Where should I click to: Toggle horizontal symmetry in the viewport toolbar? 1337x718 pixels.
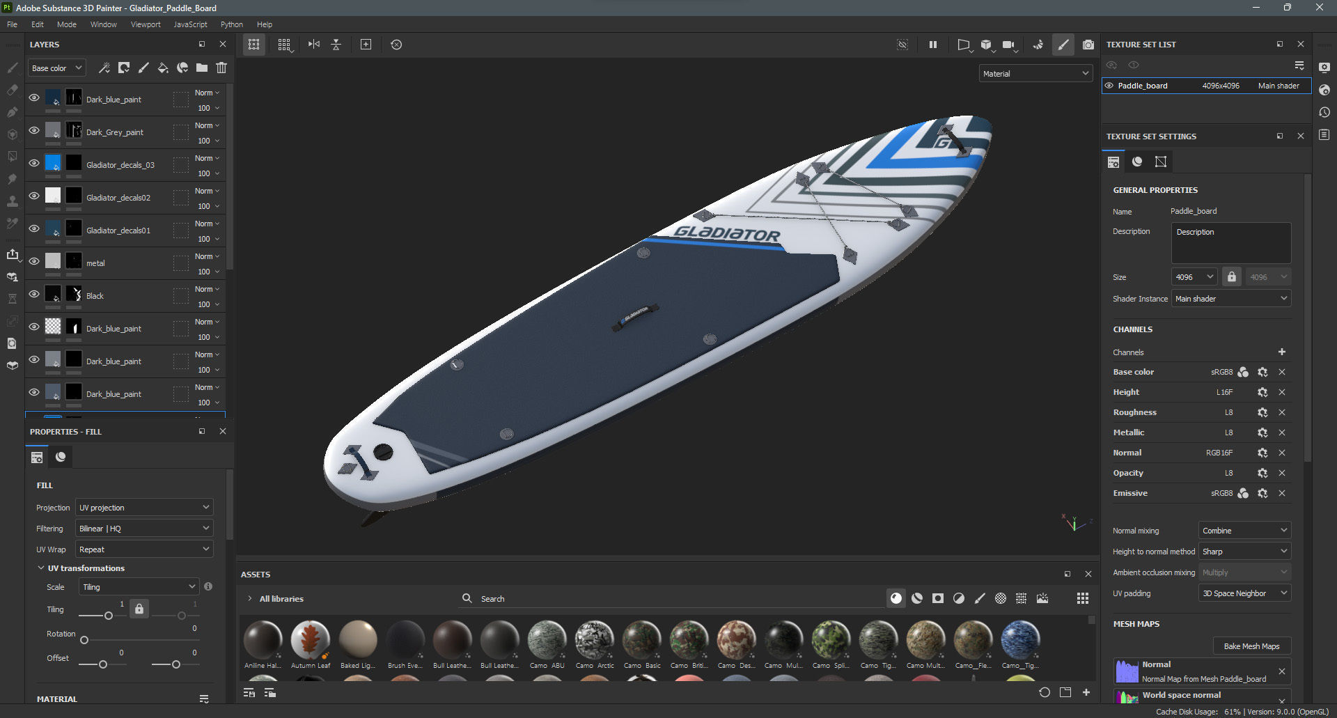314,45
